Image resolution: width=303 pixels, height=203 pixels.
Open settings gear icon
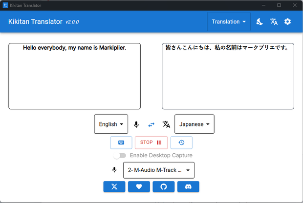pos(287,21)
